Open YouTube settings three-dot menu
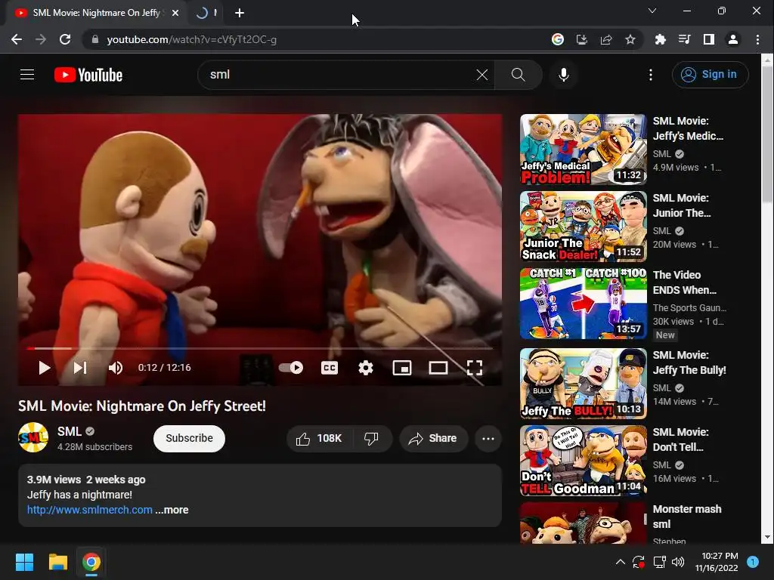This screenshot has width=774, height=580. click(x=651, y=75)
